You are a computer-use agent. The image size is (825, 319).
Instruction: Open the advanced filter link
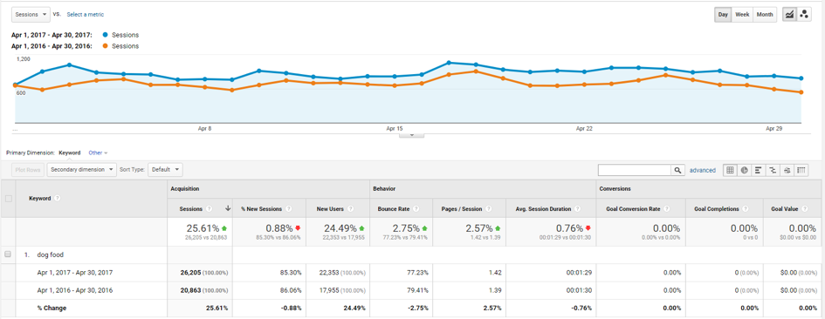(703, 170)
